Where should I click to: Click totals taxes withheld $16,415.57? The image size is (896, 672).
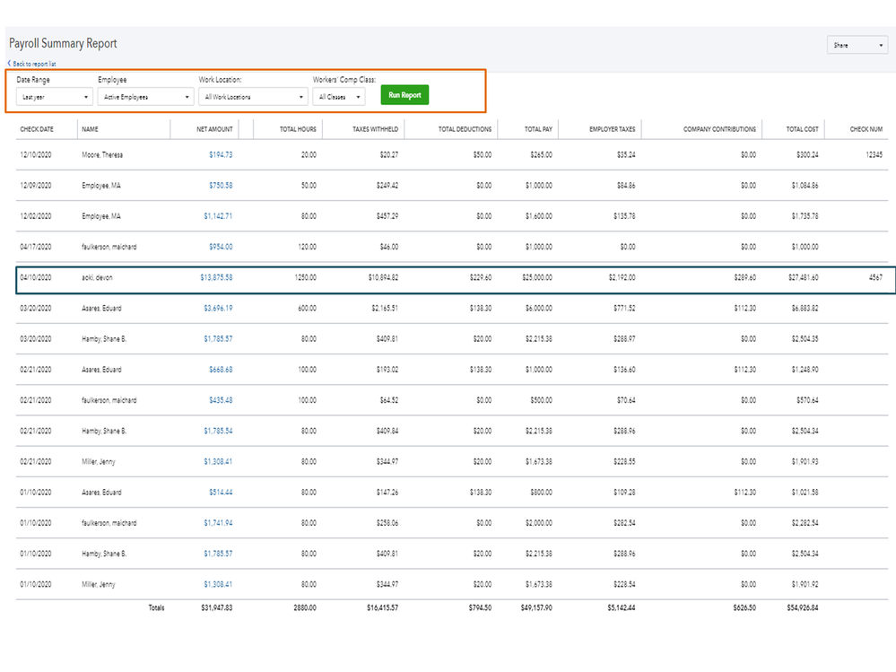(382, 608)
